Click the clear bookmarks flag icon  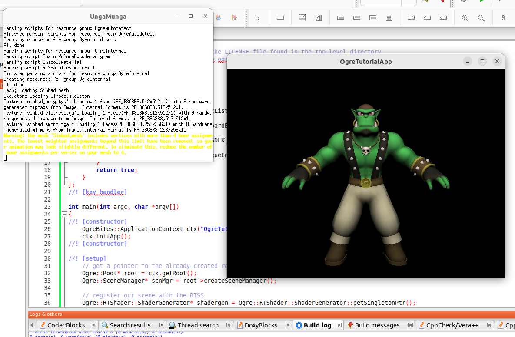click(x=234, y=18)
